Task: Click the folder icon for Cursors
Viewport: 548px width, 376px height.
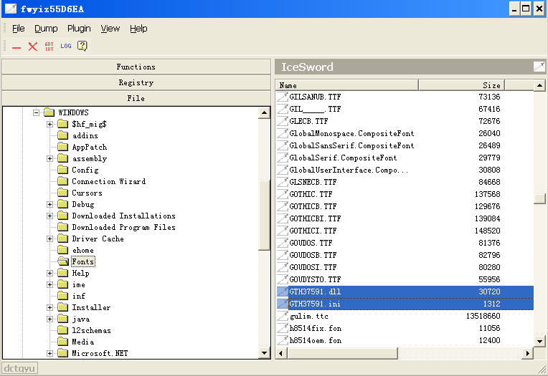Action: (x=63, y=193)
